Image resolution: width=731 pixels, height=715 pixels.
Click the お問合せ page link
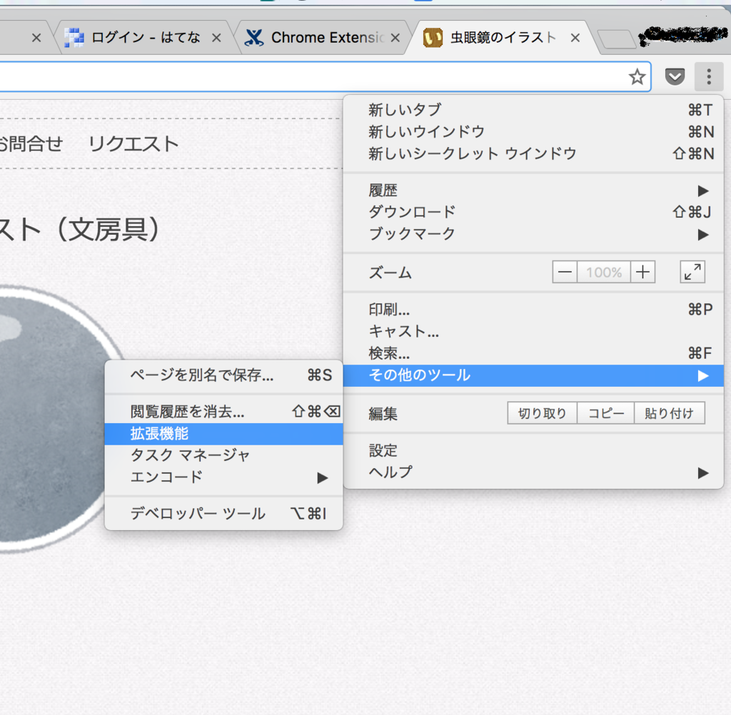tap(31, 144)
